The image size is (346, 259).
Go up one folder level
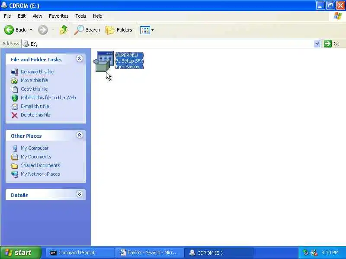point(64,30)
